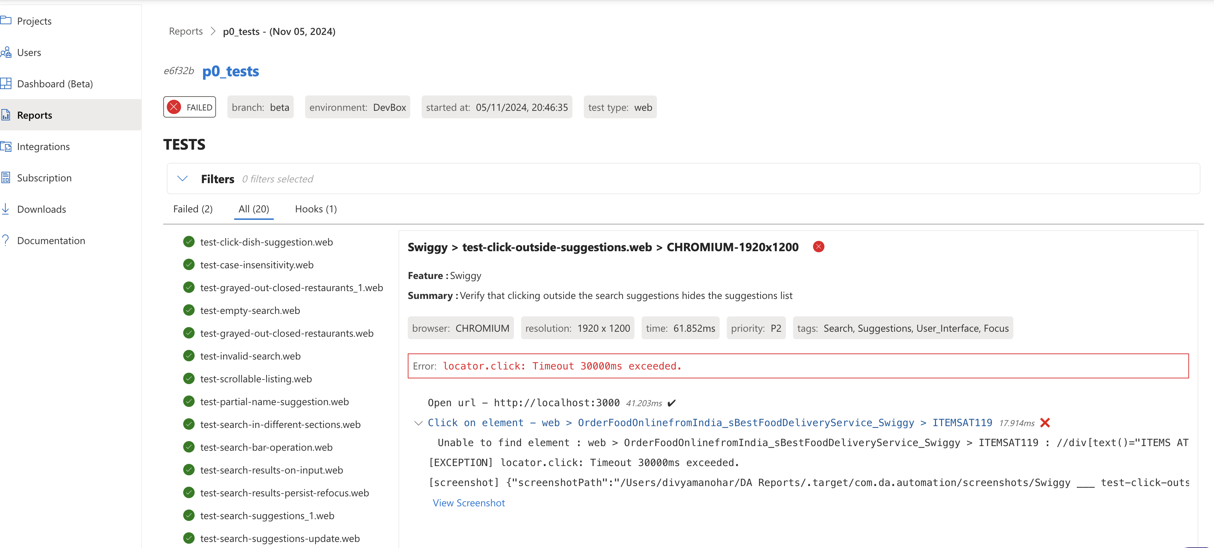The height and width of the screenshot is (548, 1214).
Task: Click the Reports icon in the sidebar
Action: 7,114
